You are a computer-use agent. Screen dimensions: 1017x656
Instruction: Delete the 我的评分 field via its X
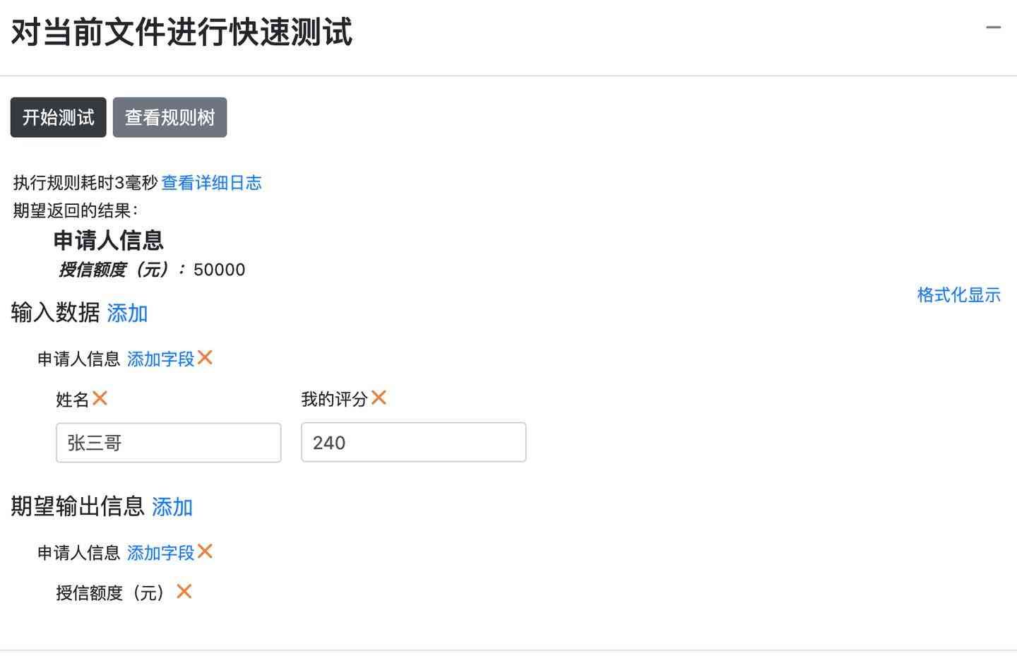point(379,398)
